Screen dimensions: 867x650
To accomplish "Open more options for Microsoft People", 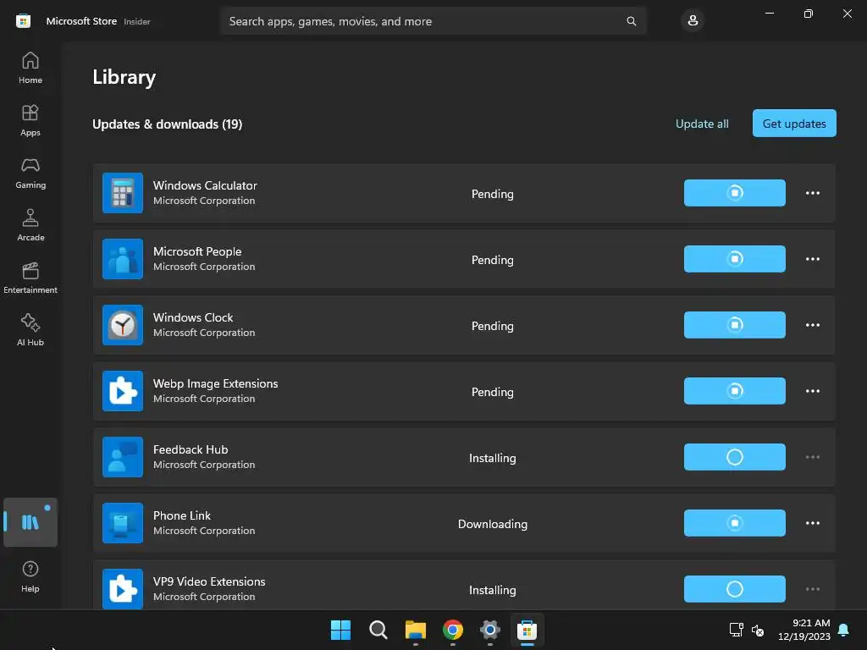I will coord(812,259).
